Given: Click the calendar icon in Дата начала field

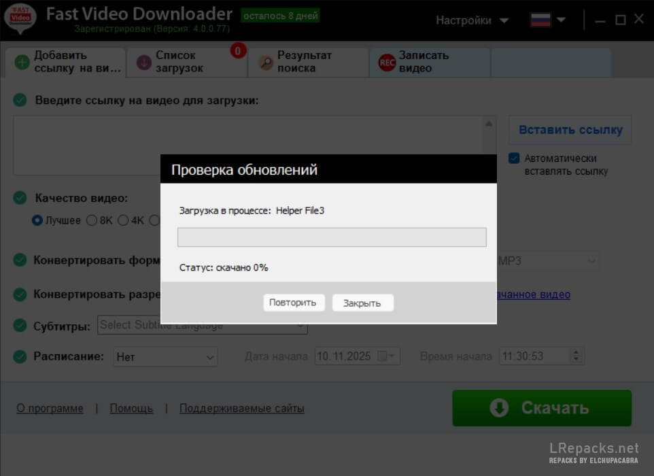Looking at the screenshot, I should pos(383,356).
